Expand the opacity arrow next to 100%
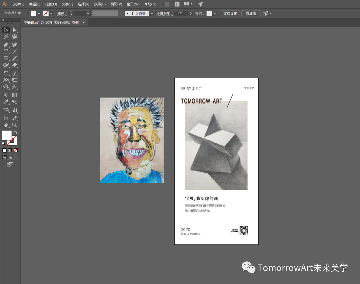The image size is (360, 284). click(x=191, y=13)
